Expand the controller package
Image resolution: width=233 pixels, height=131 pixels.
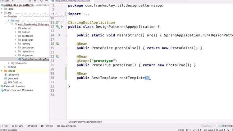pos(16,36)
